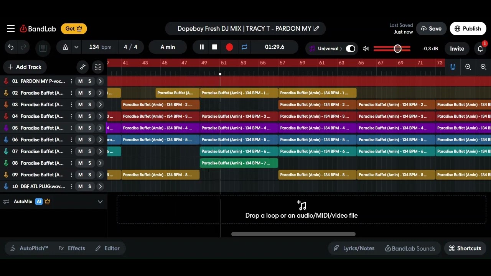
Task: Click the BandLab logo
Action: click(x=38, y=29)
